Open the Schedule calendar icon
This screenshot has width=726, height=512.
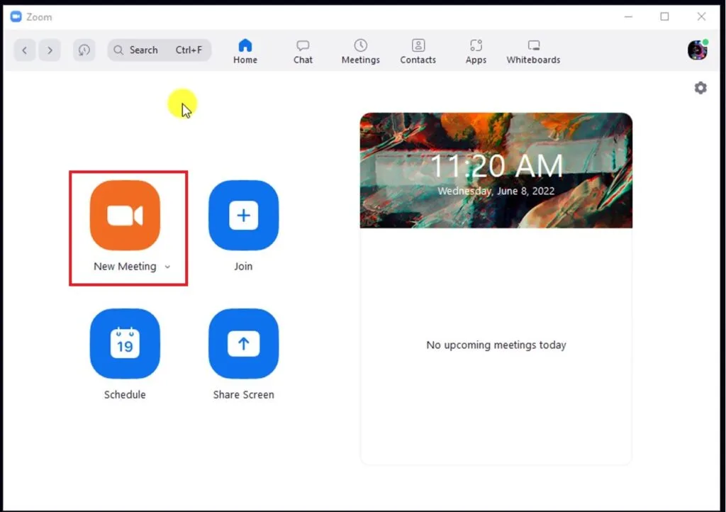(x=125, y=344)
